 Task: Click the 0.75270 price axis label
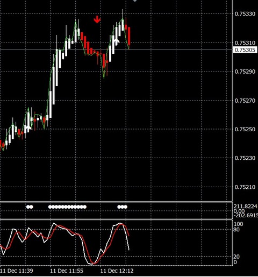coord(245,101)
